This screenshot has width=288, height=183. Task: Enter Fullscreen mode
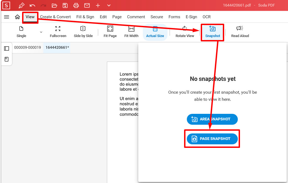click(x=58, y=32)
